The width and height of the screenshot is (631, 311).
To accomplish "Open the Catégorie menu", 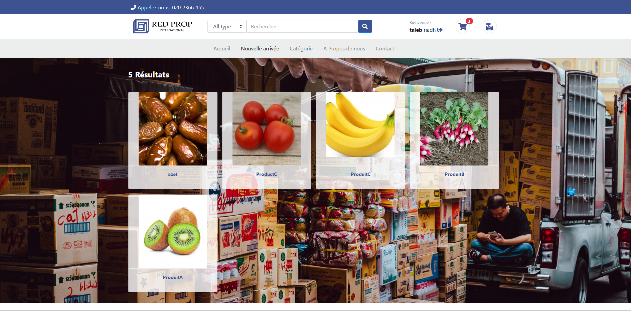I will [301, 48].
